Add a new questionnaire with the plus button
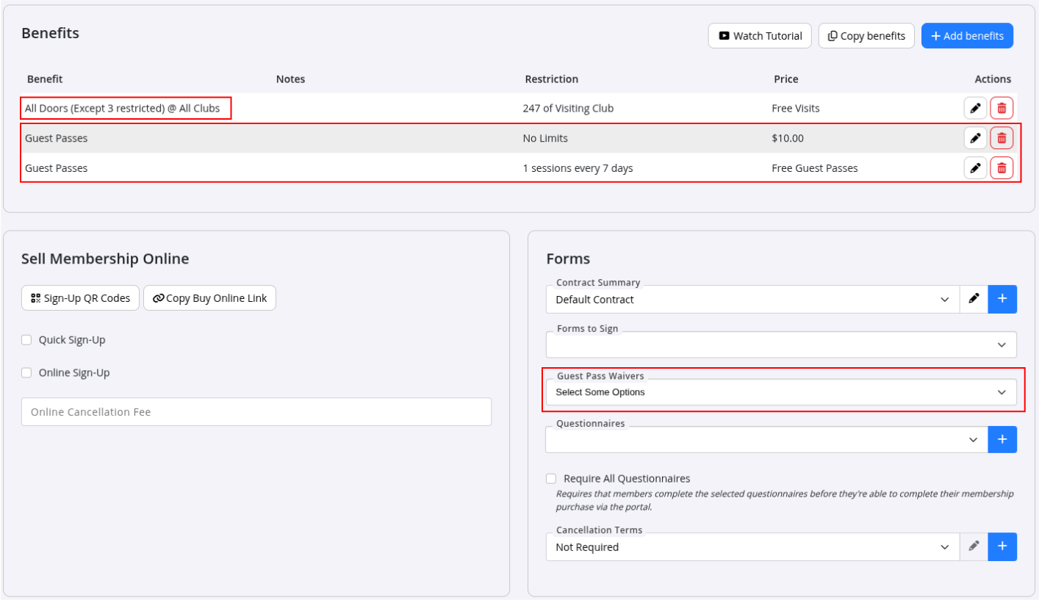 tap(1002, 439)
